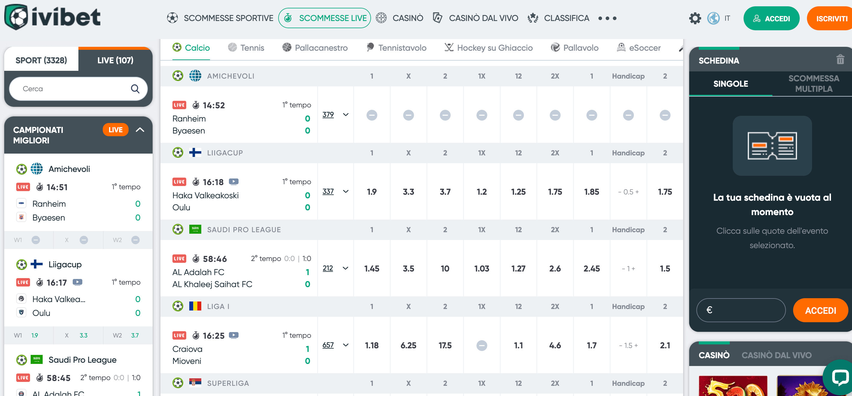Screen dimensions: 852x396
Task: Open the live chat bubble icon
Action: pos(840,377)
